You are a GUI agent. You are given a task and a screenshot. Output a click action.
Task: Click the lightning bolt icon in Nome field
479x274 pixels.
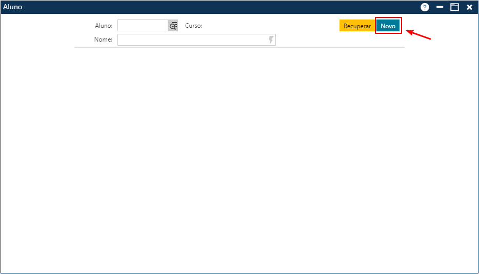pyautogui.click(x=271, y=40)
